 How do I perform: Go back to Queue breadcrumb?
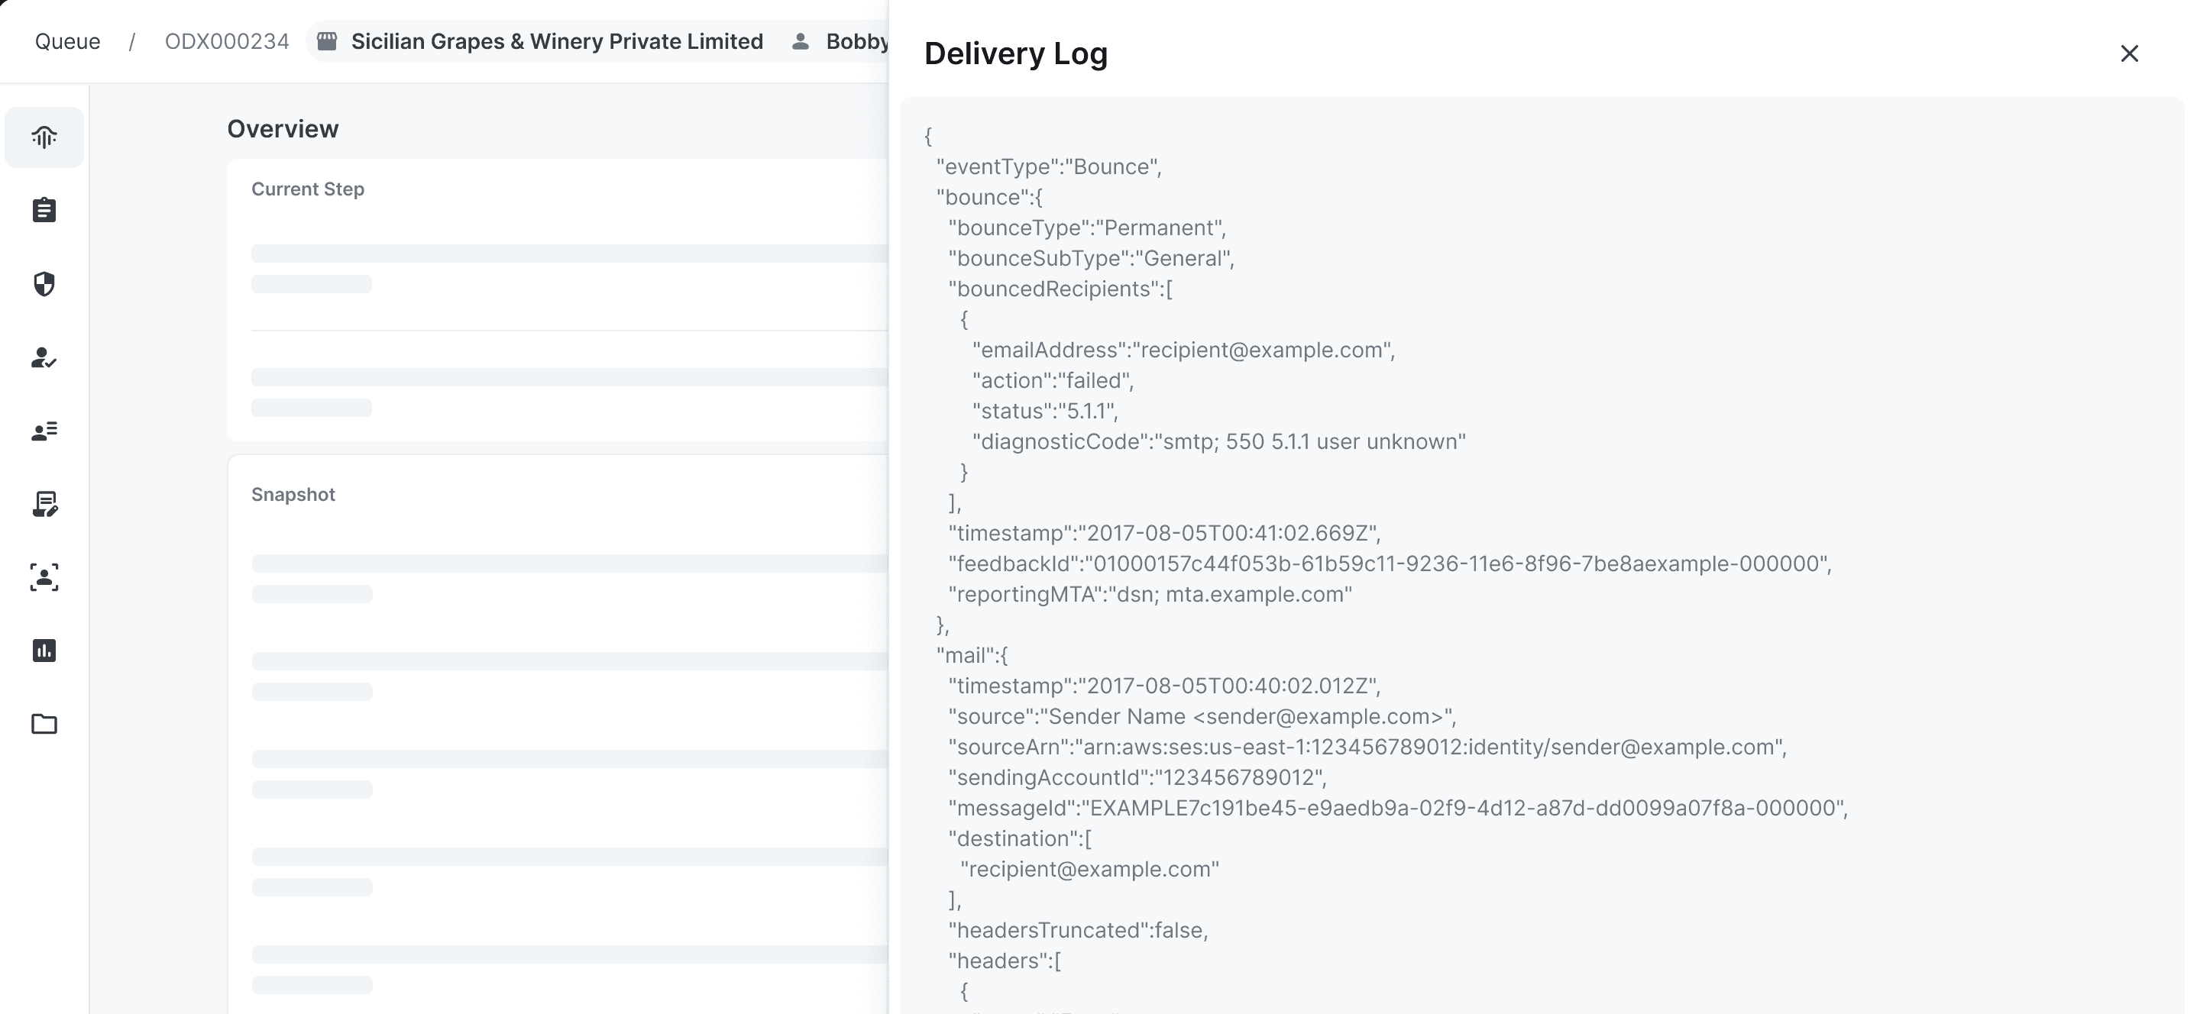click(x=67, y=41)
